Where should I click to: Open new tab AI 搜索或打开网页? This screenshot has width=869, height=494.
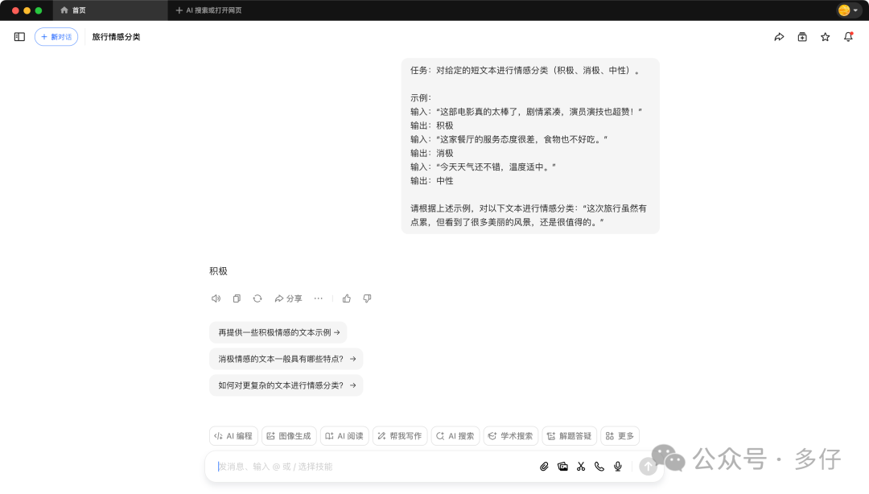point(208,10)
